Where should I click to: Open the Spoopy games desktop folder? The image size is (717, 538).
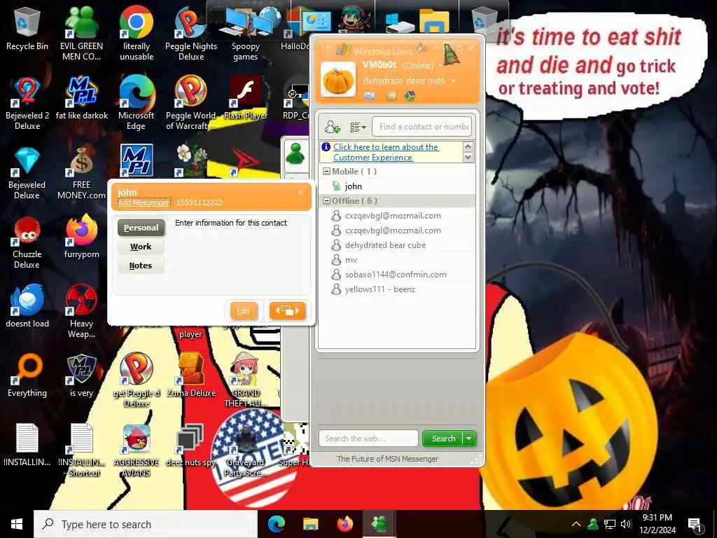tap(246, 33)
